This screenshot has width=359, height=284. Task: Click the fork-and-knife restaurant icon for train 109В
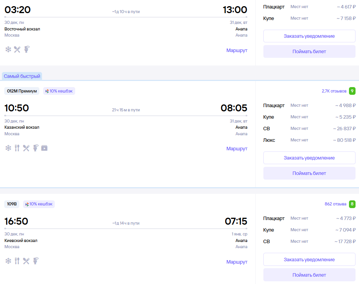point(17,261)
